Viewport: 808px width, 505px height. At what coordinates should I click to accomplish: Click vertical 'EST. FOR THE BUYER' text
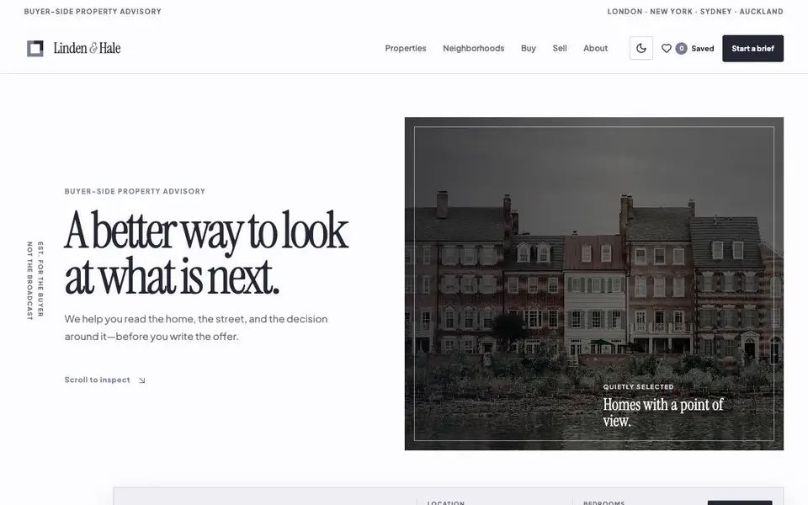point(40,279)
